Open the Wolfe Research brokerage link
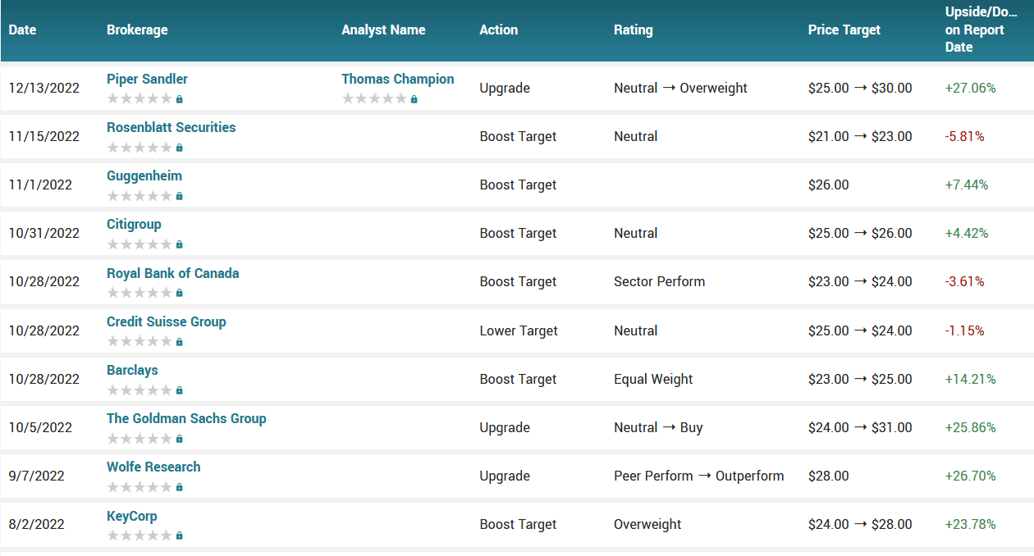Image resolution: width=1034 pixels, height=556 pixels. [153, 467]
